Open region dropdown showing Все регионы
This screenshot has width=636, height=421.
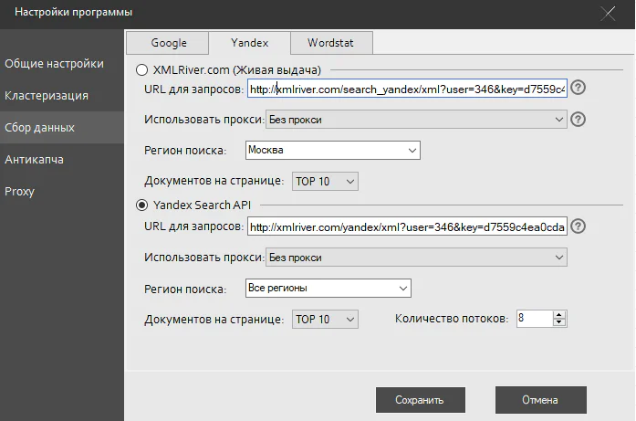point(328,288)
